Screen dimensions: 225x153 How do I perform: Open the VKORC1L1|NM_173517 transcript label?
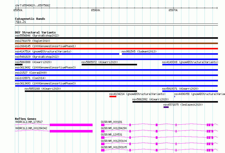(29, 122)
